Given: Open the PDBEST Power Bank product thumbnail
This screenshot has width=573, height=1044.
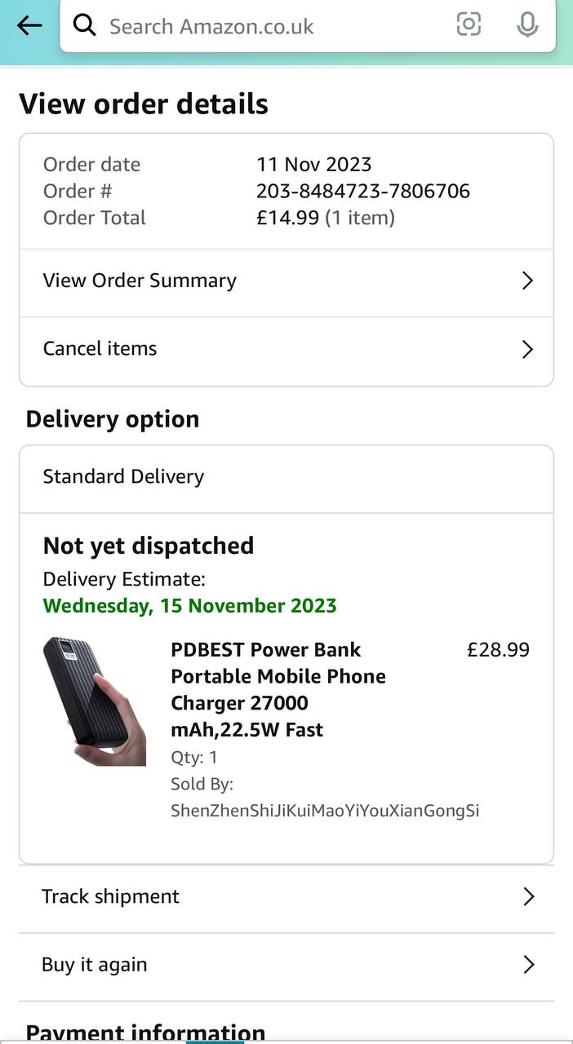Looking at the screenshot, I should [x=94, y=701].
